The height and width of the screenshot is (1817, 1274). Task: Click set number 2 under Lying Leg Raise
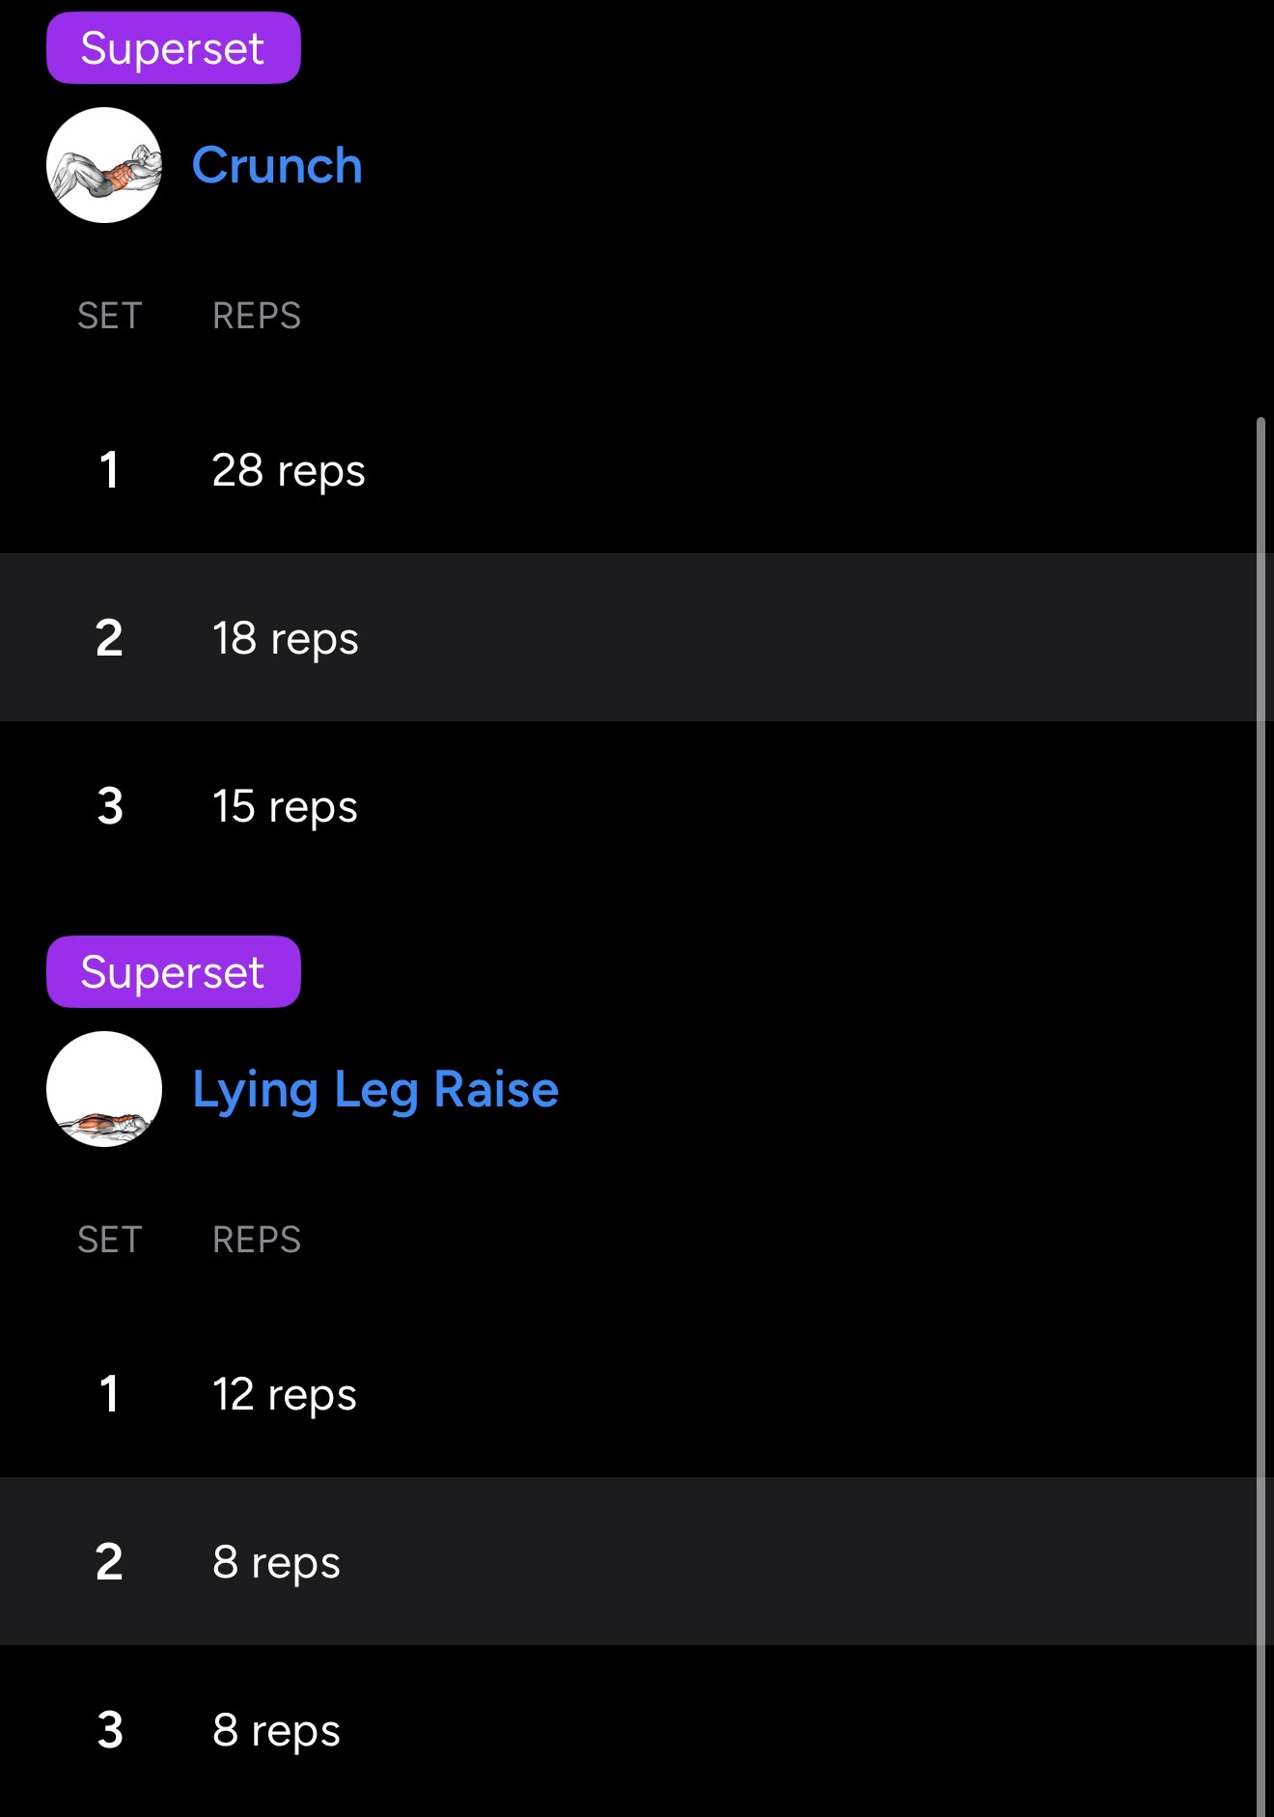click(109, 1562)
